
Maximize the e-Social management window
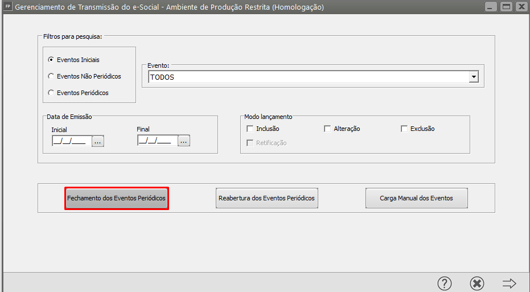pyautogui.click(x=506, y=7)
